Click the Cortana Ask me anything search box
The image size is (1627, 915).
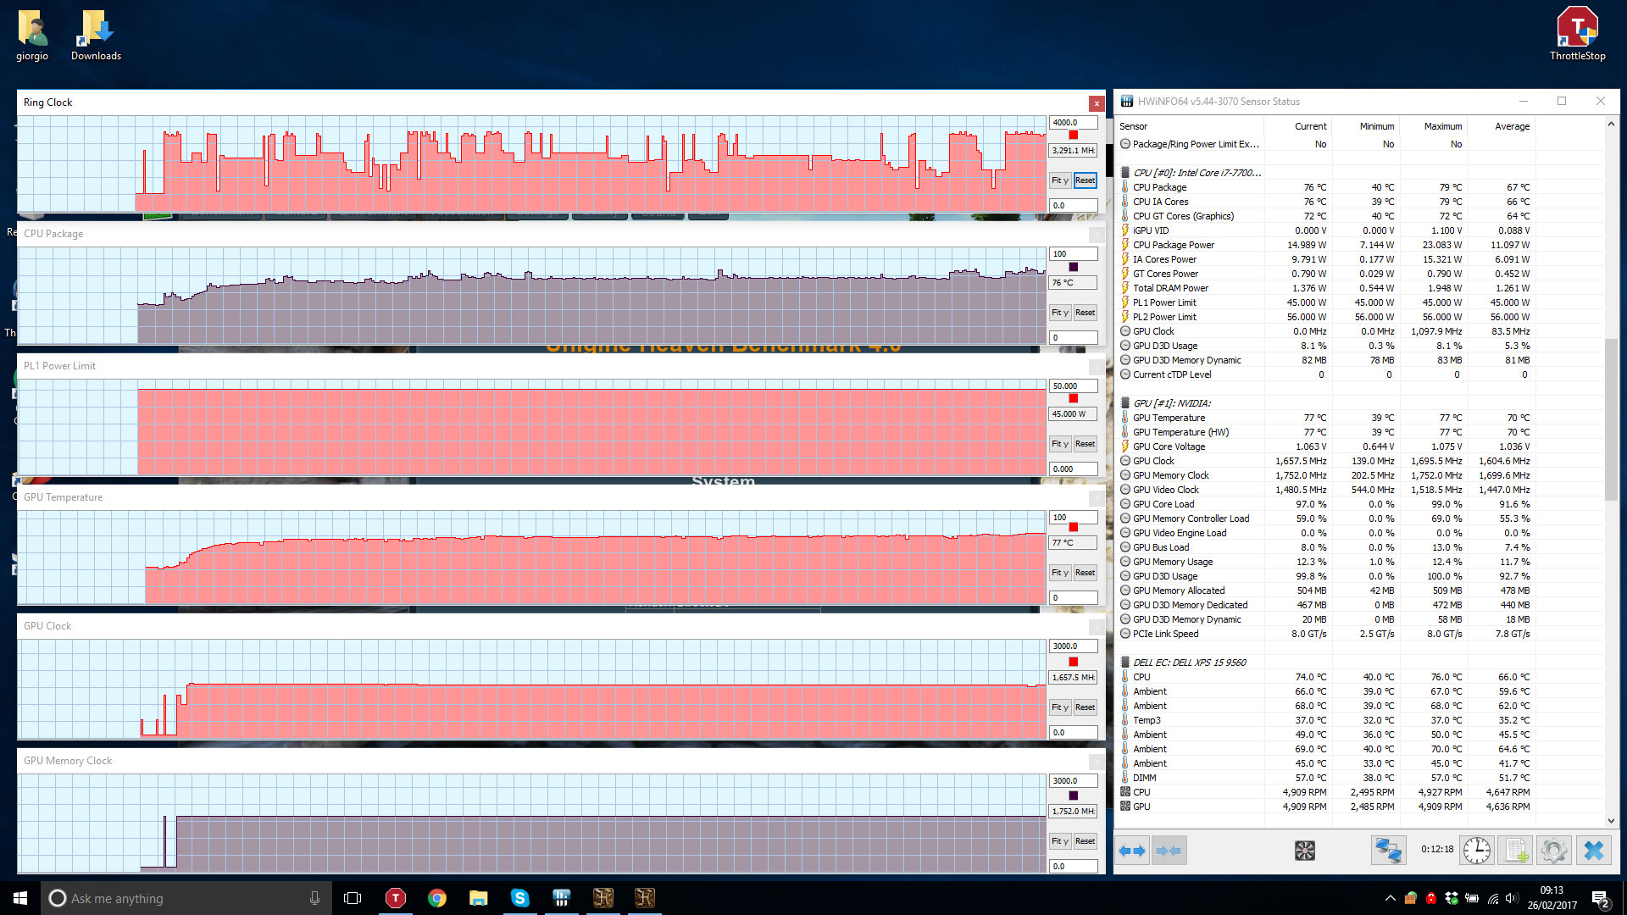click(186, 898)
